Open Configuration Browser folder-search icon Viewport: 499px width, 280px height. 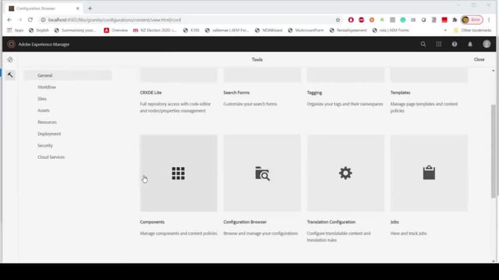(x=262, y=174)
